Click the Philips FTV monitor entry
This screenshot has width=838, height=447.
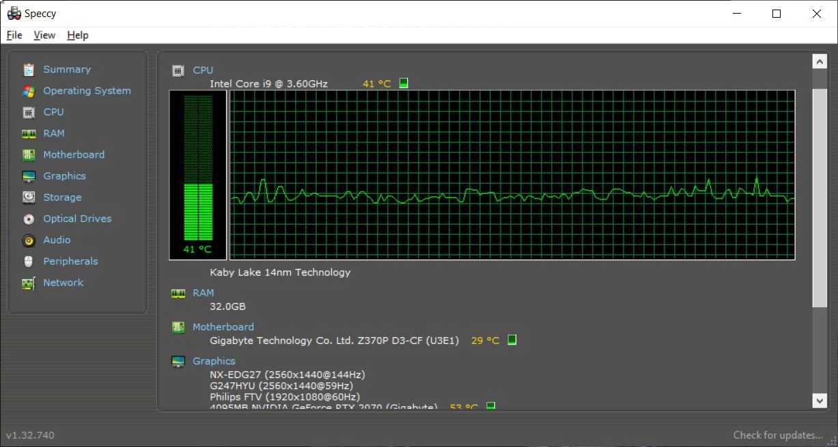[x=285, y=396]
